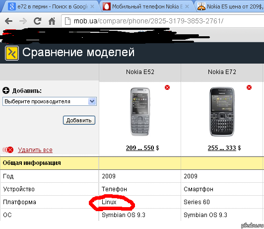Click the Linux platform value for Nokia E52
This screenshot has height=229, width=264.
(109, 202)
